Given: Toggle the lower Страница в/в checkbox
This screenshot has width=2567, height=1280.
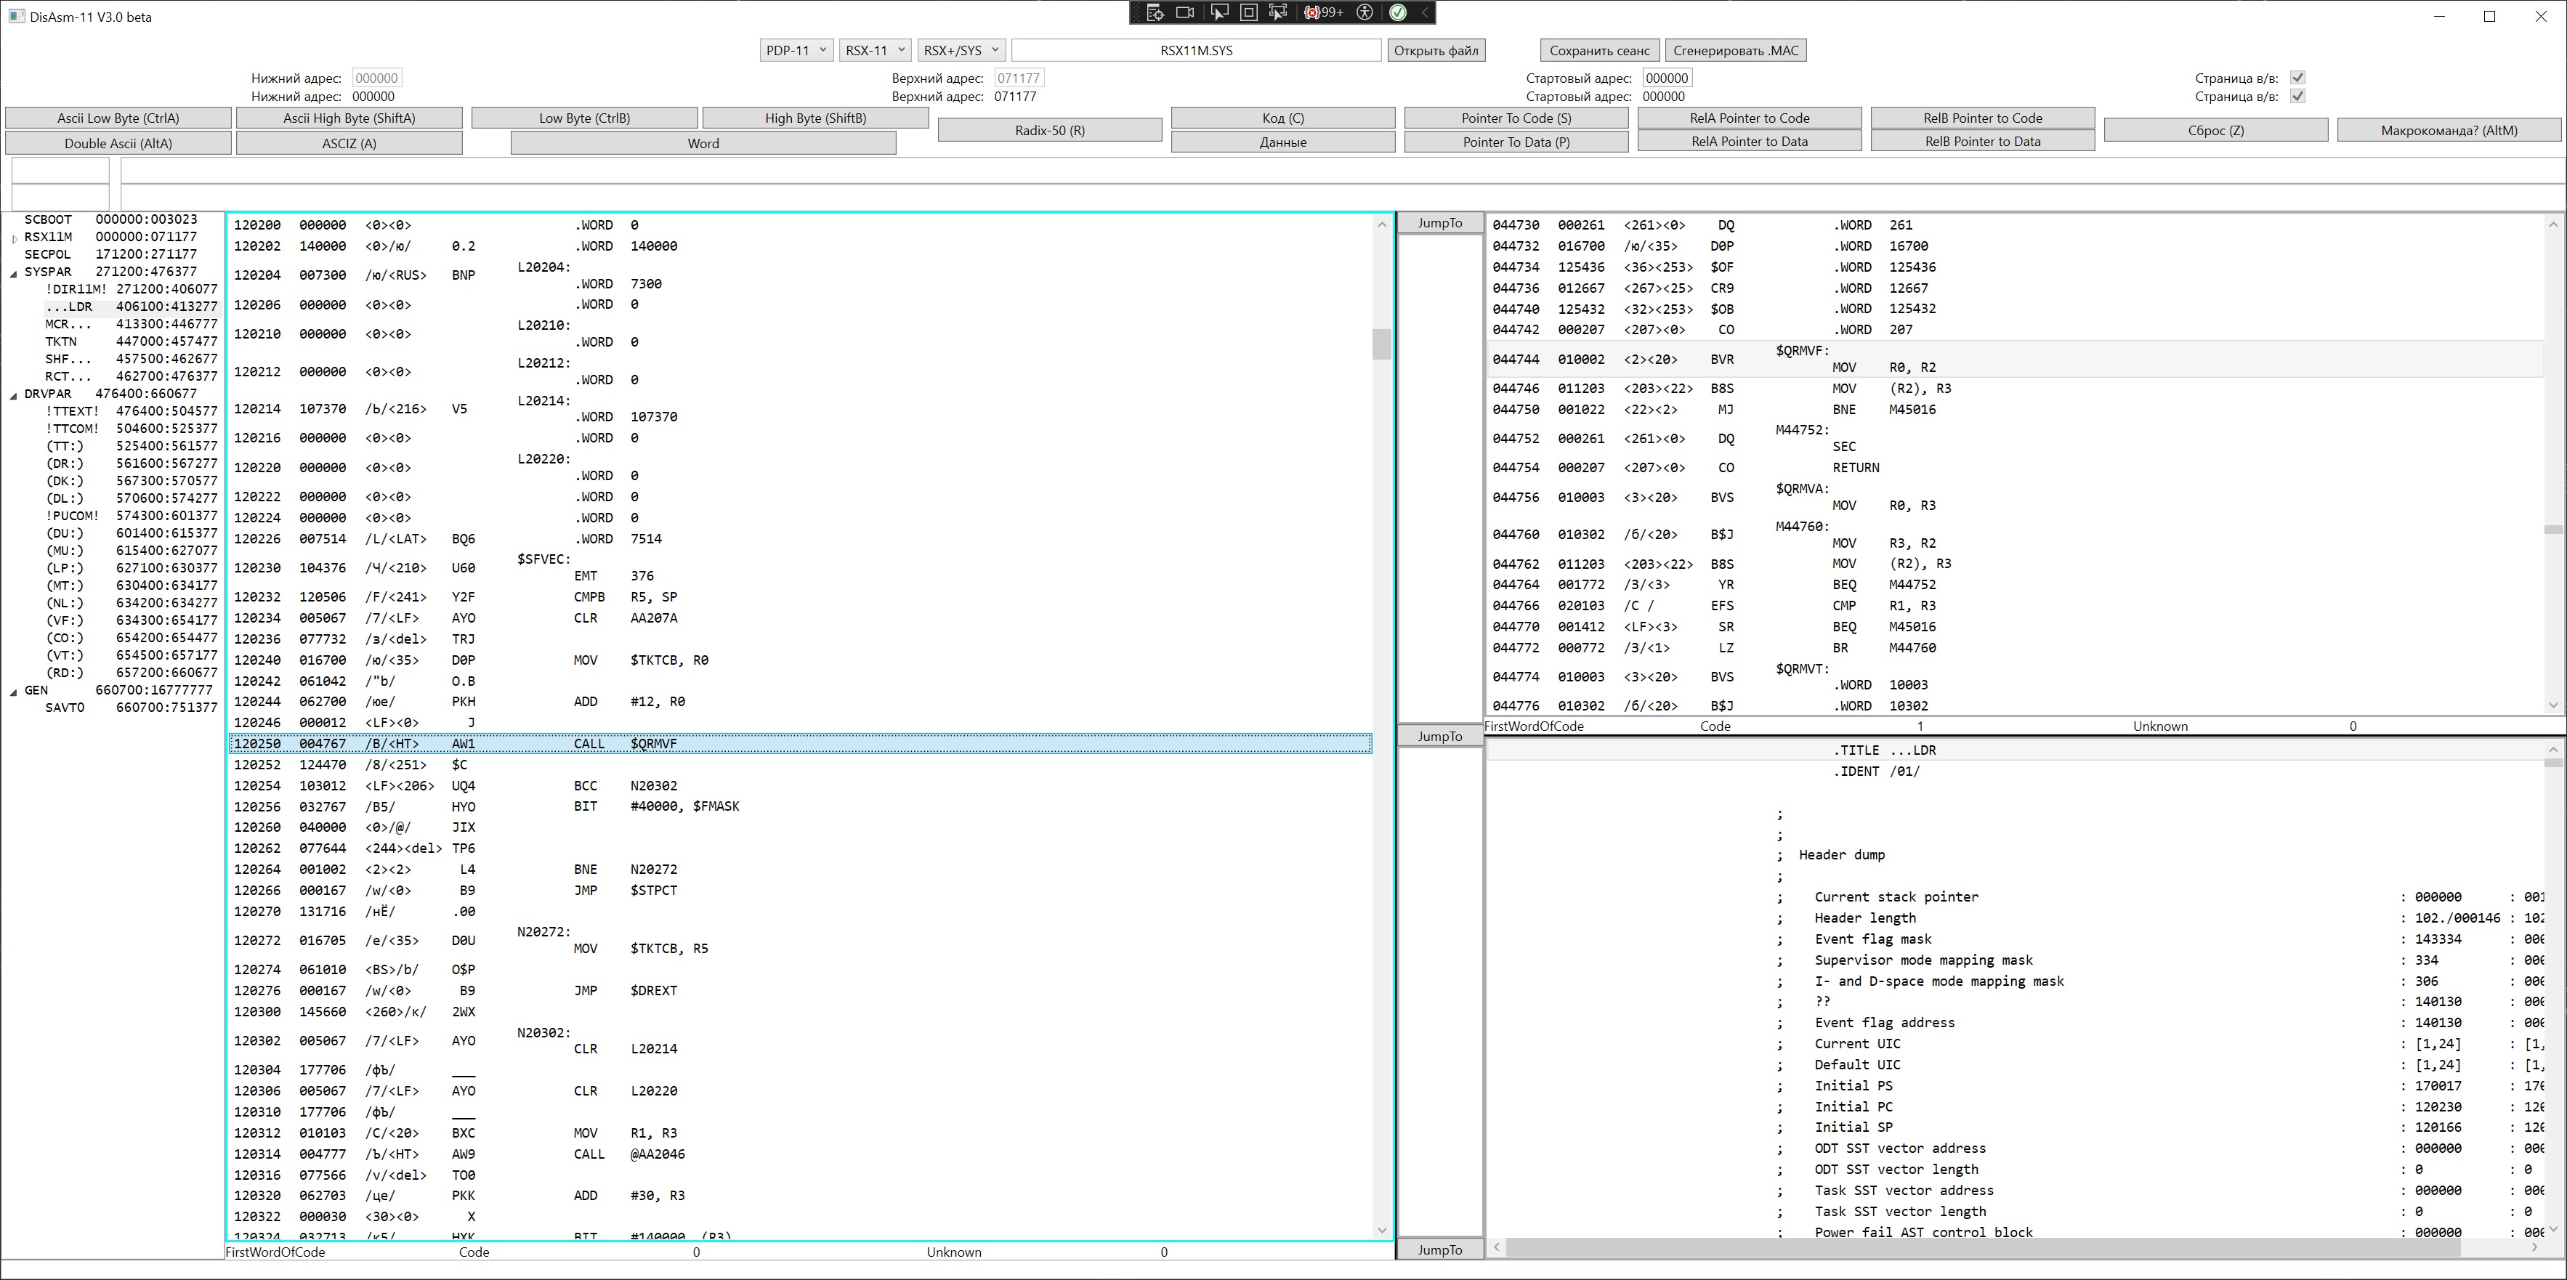Looking at the screenshot, I should point(2297,97).
